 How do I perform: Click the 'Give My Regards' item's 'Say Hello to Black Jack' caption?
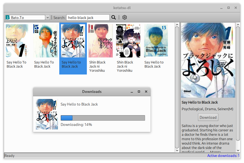[154, 64]
